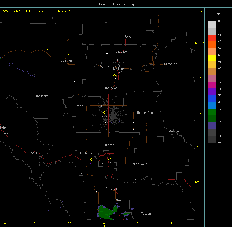This screenshot has height=227, width=232.
Task: Click the yellow V marker northeast of Calgary
Action: pyautogui.click(x=115, y=157)
